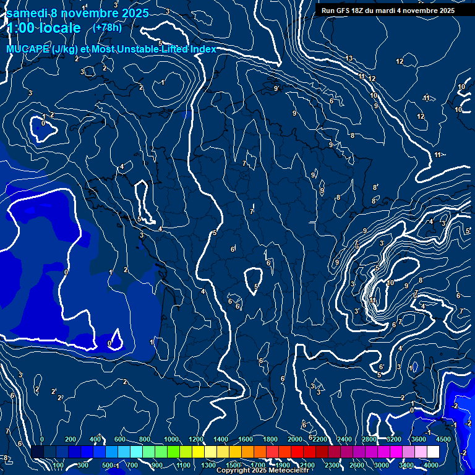Click the legend value '1600'
Image resolution: width=475 pixels, height=475 pixels.
click(x=246, y=439)
